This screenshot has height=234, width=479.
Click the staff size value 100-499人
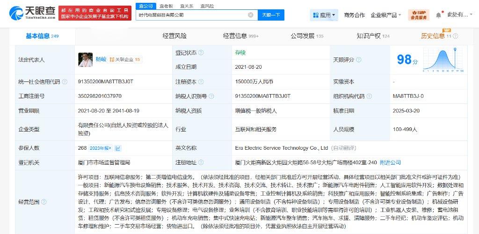coord(405,130)
